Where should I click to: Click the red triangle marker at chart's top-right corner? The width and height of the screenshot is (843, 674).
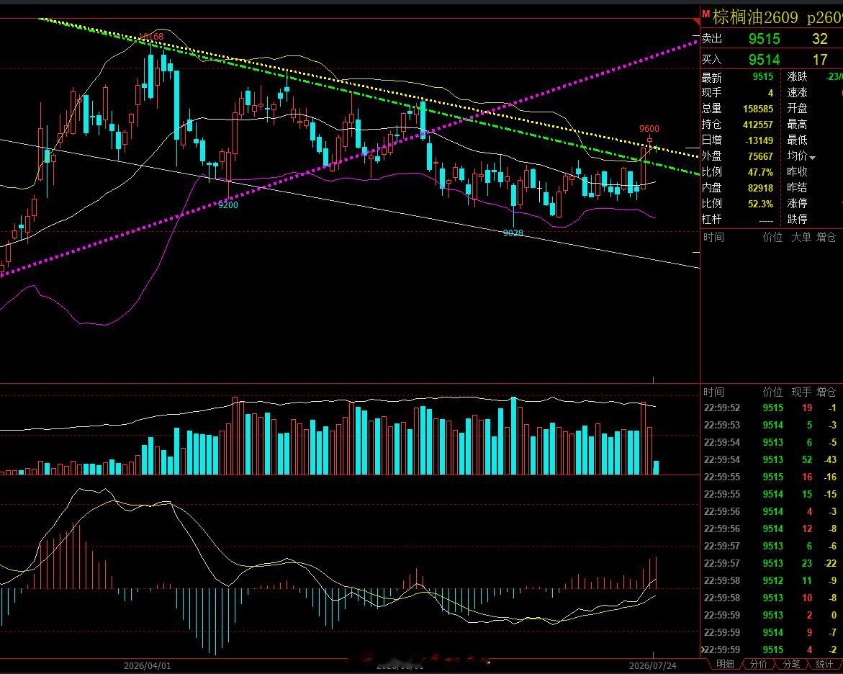(x=698, y=22)
